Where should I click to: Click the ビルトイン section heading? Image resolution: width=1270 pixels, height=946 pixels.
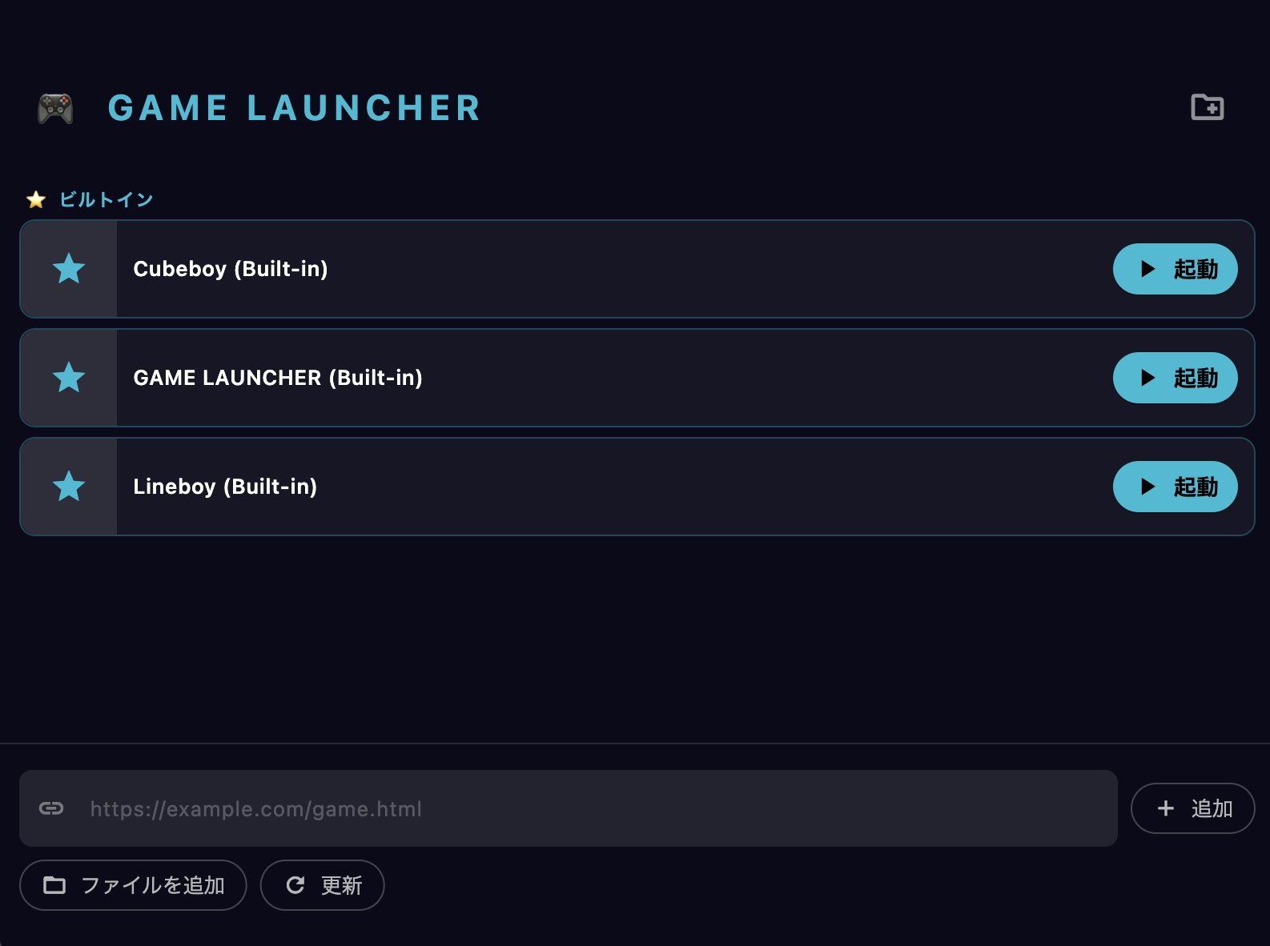106,199
